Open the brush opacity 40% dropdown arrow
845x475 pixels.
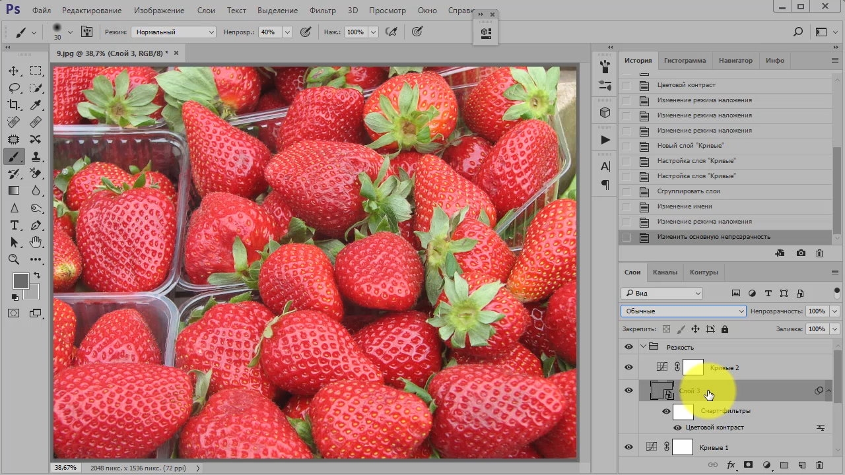point(287,32)
